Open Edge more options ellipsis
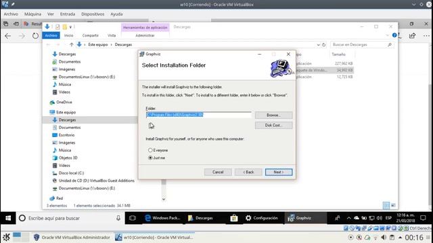Image resolution: width=433 pixels, height=243 pixels. pos(426,36)
